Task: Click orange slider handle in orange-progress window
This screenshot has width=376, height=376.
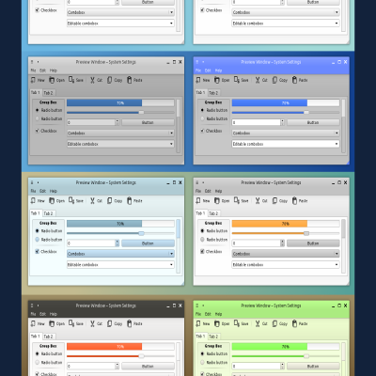Action: coord(306,233)
